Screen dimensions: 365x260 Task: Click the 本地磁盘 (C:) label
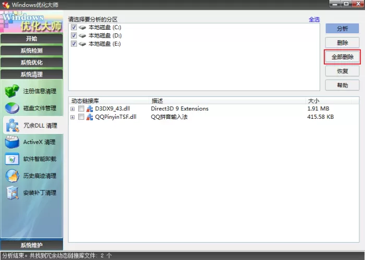tap(105, 28)
